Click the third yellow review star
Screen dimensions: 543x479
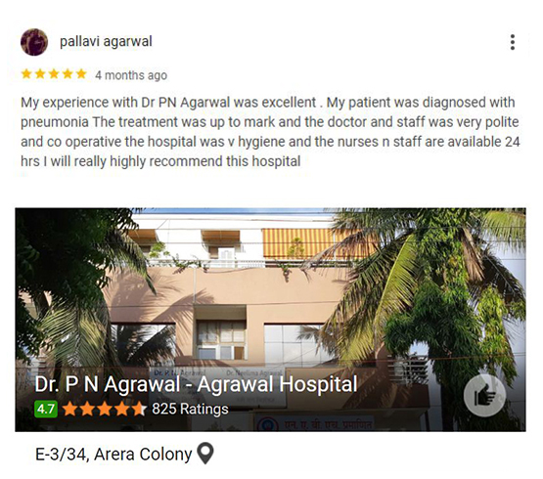[x=54, y=74]
